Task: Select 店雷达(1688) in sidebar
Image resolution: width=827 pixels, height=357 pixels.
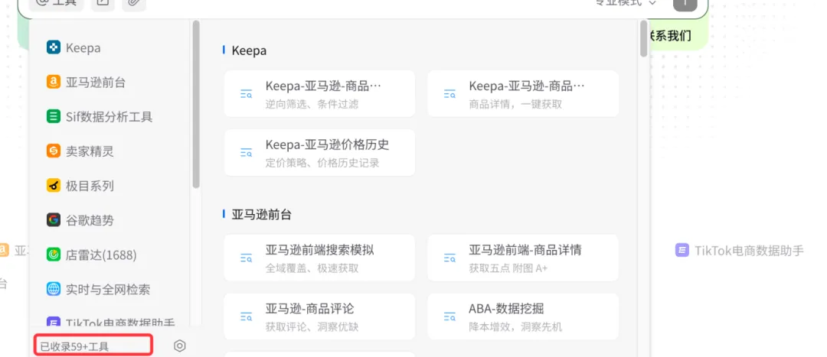Action: click(100, 255)
